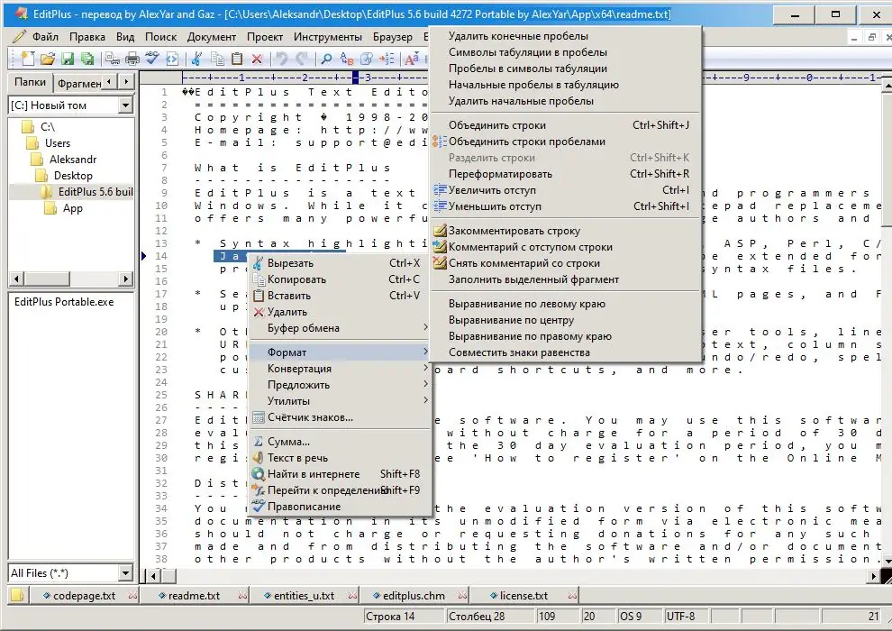Image resolution: width=892 pixels, height=631 pixels.
Task: Select 'Правописание' in the context menu
Action: coord(339,507)
